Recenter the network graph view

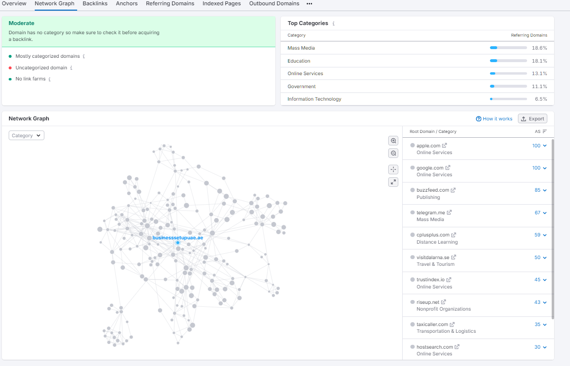[393, 169]
